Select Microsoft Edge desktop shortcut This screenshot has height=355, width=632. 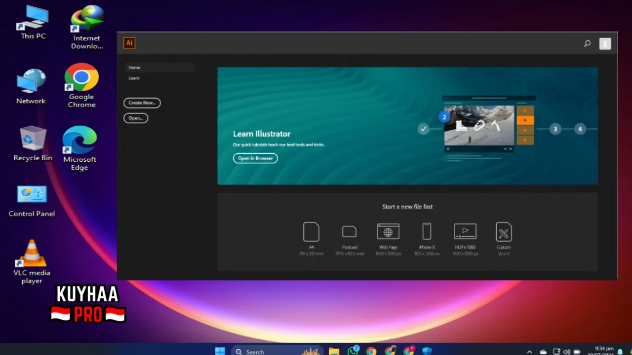[x=79, y=148]
